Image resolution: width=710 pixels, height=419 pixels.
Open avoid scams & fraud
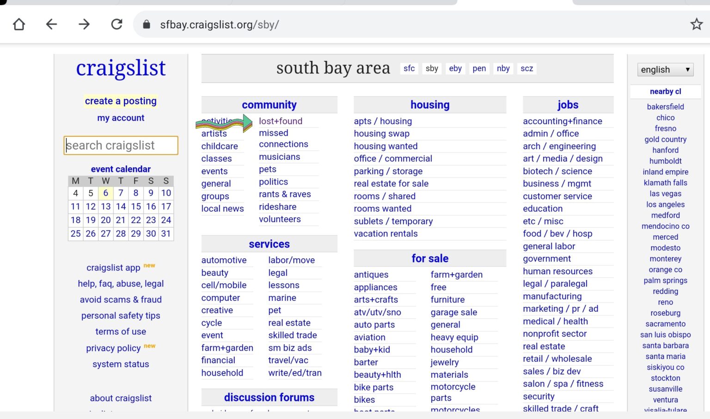pyautogui.click(x=121, y=299)
